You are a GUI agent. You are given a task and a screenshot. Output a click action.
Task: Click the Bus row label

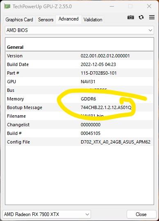[x=11, y=90]
